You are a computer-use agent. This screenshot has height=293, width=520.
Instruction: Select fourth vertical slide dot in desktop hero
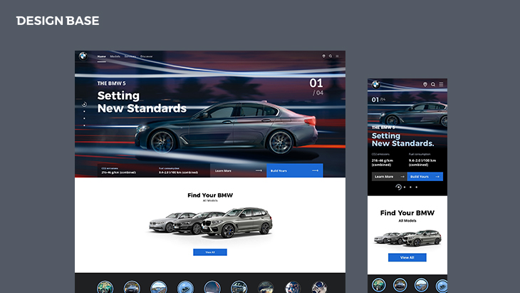click(x=84, y=125)
